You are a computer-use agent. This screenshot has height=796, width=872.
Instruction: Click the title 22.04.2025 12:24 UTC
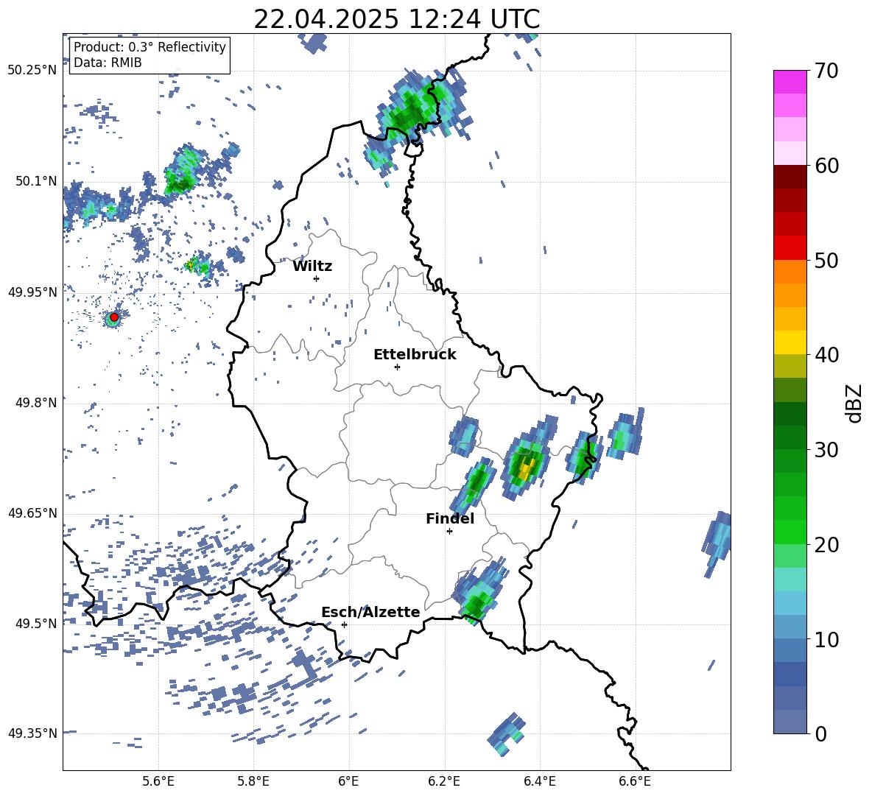(396, 19)
